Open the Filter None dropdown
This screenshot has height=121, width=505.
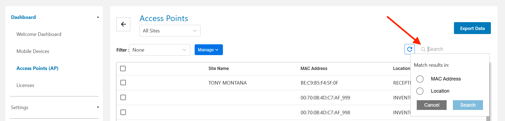pyautogui.click(x=160, y=50)
